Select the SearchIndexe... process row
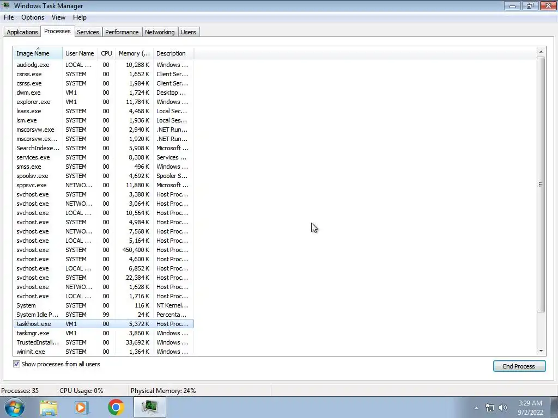Viewport: 558px width, 418px height. [x=104, y=148]
